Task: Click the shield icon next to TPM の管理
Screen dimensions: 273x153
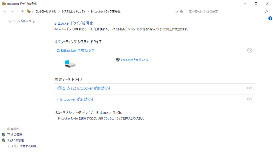Action: coord(4,134)
